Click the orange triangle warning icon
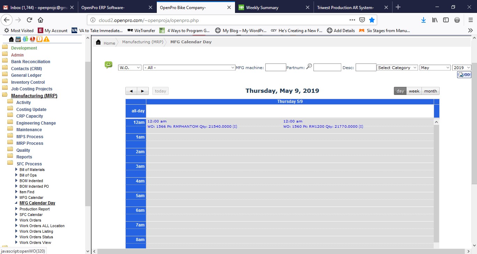 (x=46, y=39)
